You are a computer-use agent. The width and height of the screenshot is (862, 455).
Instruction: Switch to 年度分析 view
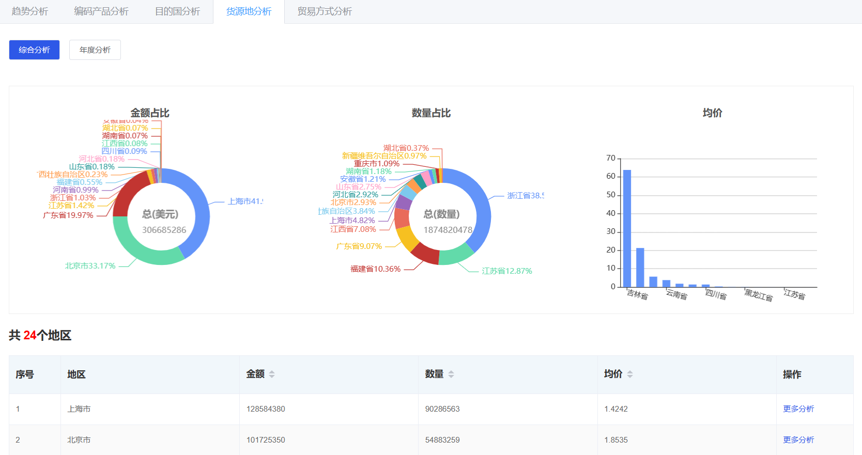(95, 50)
